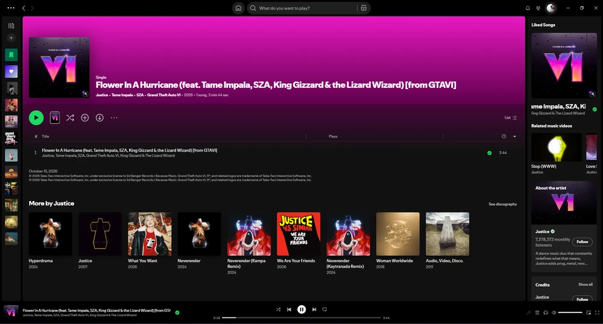The image size is (603, 324).
Task: Open the GTA Vice City playlist in sidebar
Action: [x=11, y=138]
